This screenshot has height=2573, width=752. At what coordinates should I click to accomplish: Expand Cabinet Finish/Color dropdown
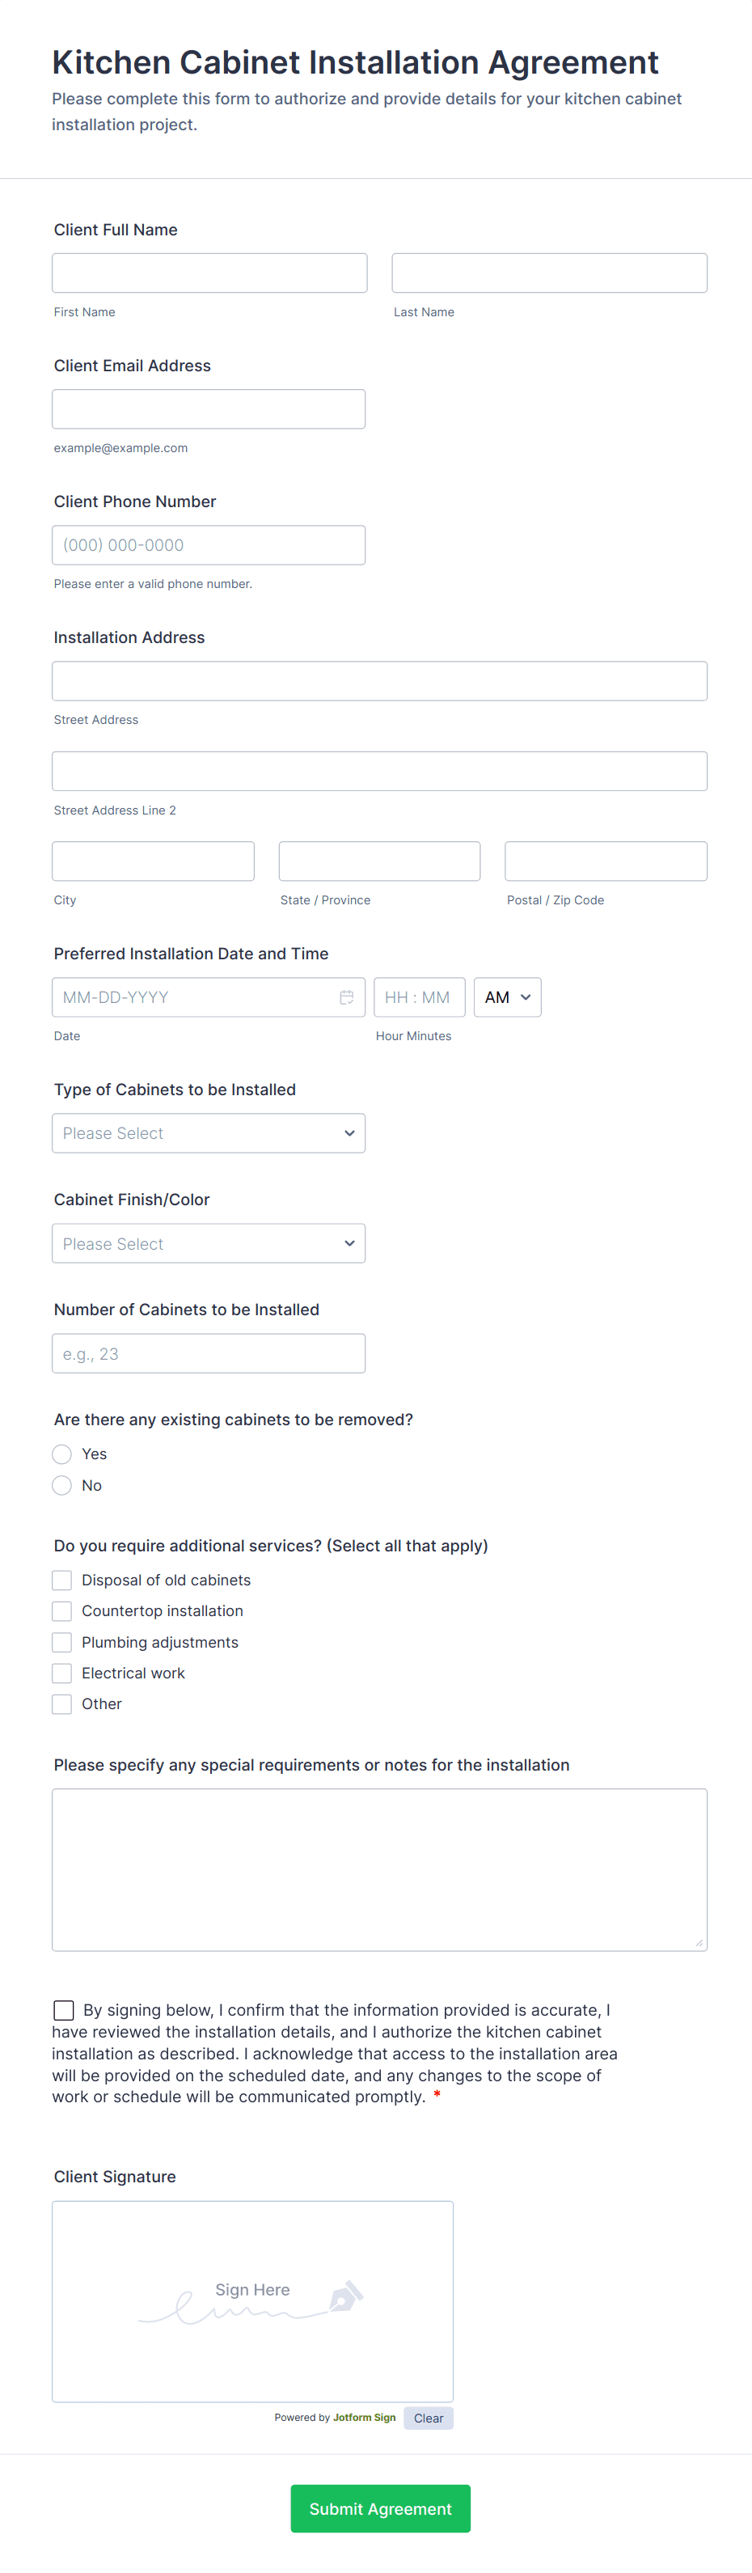209,1243
